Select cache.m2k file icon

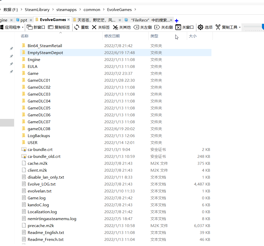tap(24, 163)
